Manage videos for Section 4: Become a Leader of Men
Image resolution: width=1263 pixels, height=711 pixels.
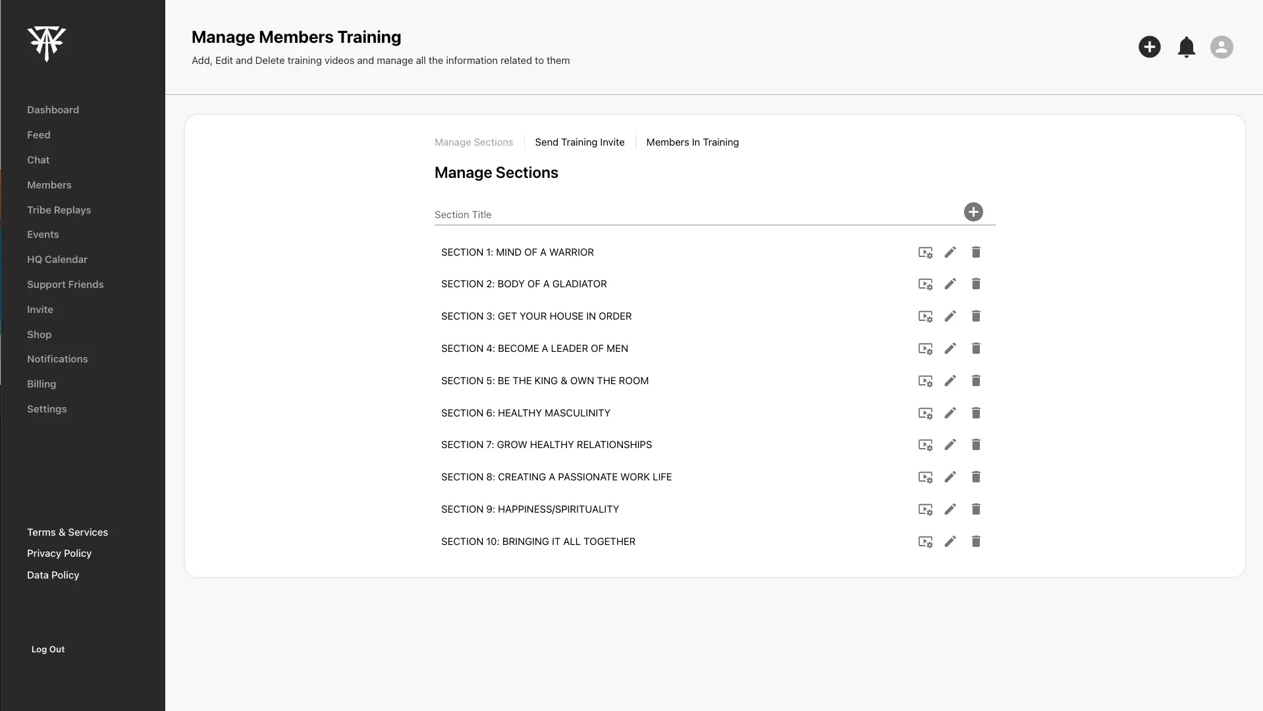coord(925,349)
